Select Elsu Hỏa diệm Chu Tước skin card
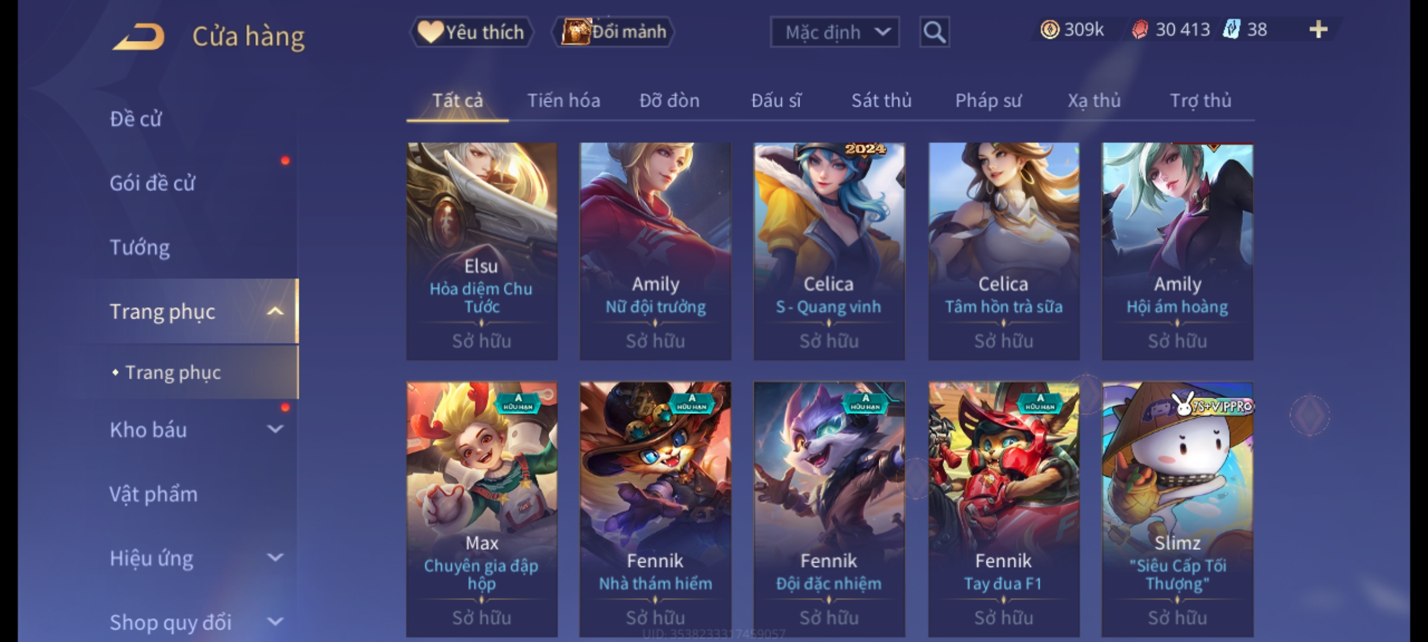Screen dimensions: 1428x642 [481, 251]
